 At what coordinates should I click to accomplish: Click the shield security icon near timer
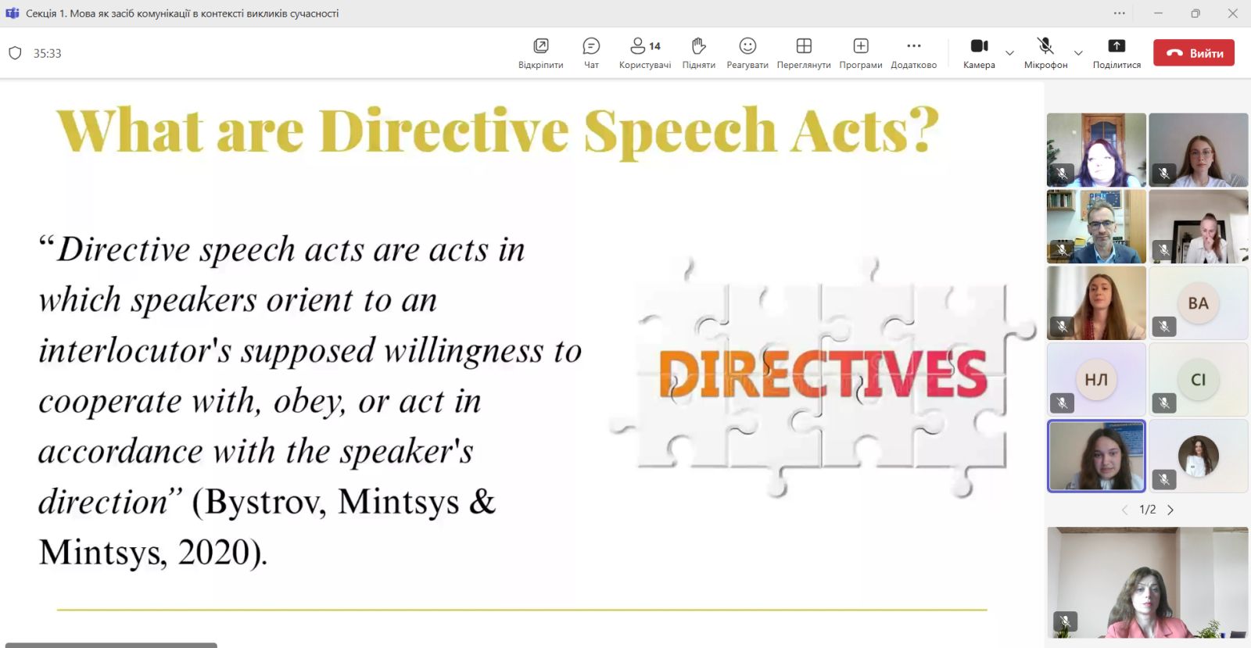pyautogui.click(x=15, y=53)
